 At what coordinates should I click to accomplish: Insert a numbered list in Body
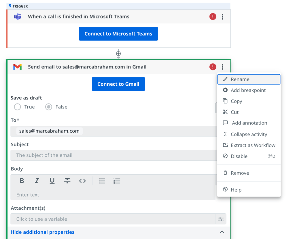pyautogui.click(x=117, y=181)
